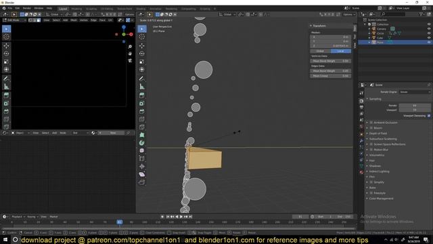Toggle Viewport Denoising checkbox
The image size is (433, 244).
click(429, 116)
